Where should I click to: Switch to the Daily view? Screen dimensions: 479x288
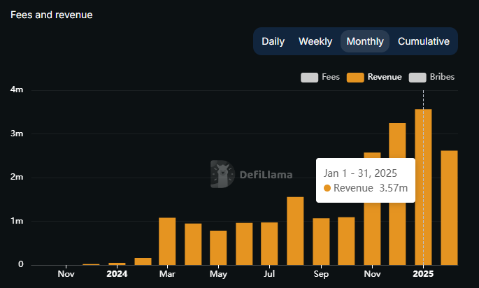[x=273, y=41]
